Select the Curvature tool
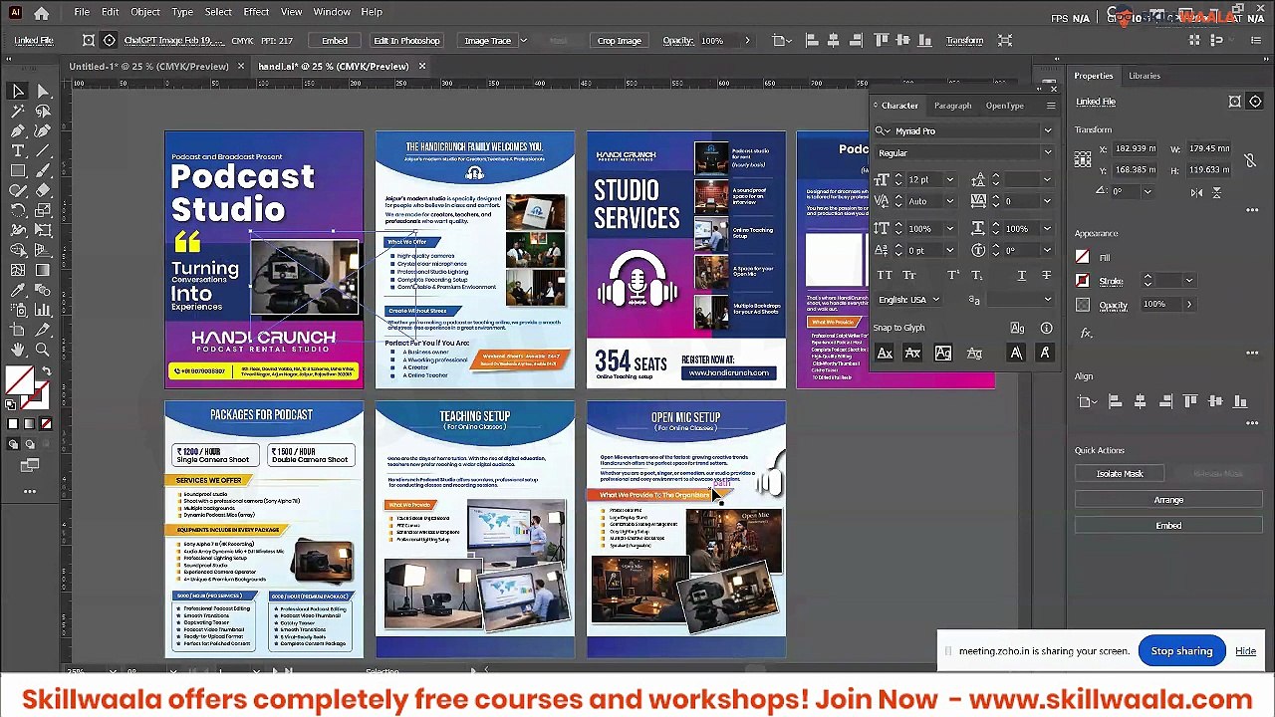 43,130
